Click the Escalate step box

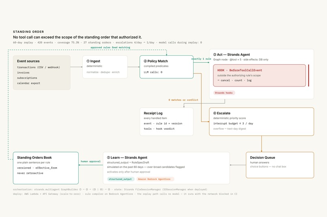point(261,122)
